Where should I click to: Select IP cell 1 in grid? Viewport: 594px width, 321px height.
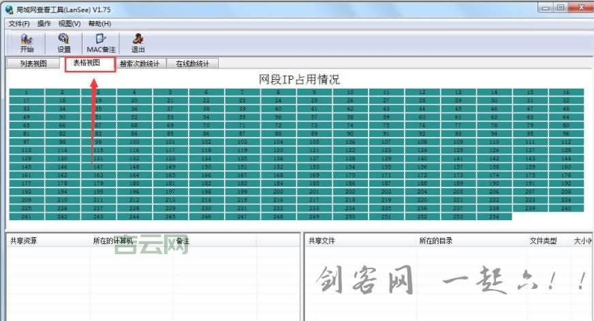click(27, 92)
